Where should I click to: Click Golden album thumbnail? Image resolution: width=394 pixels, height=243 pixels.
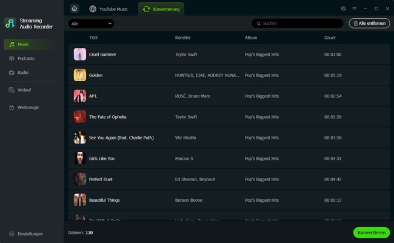coord(80,75)
